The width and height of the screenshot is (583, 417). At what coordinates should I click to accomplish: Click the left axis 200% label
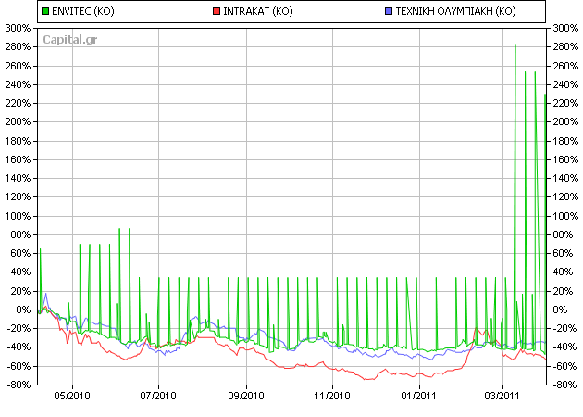coord(18,121)
